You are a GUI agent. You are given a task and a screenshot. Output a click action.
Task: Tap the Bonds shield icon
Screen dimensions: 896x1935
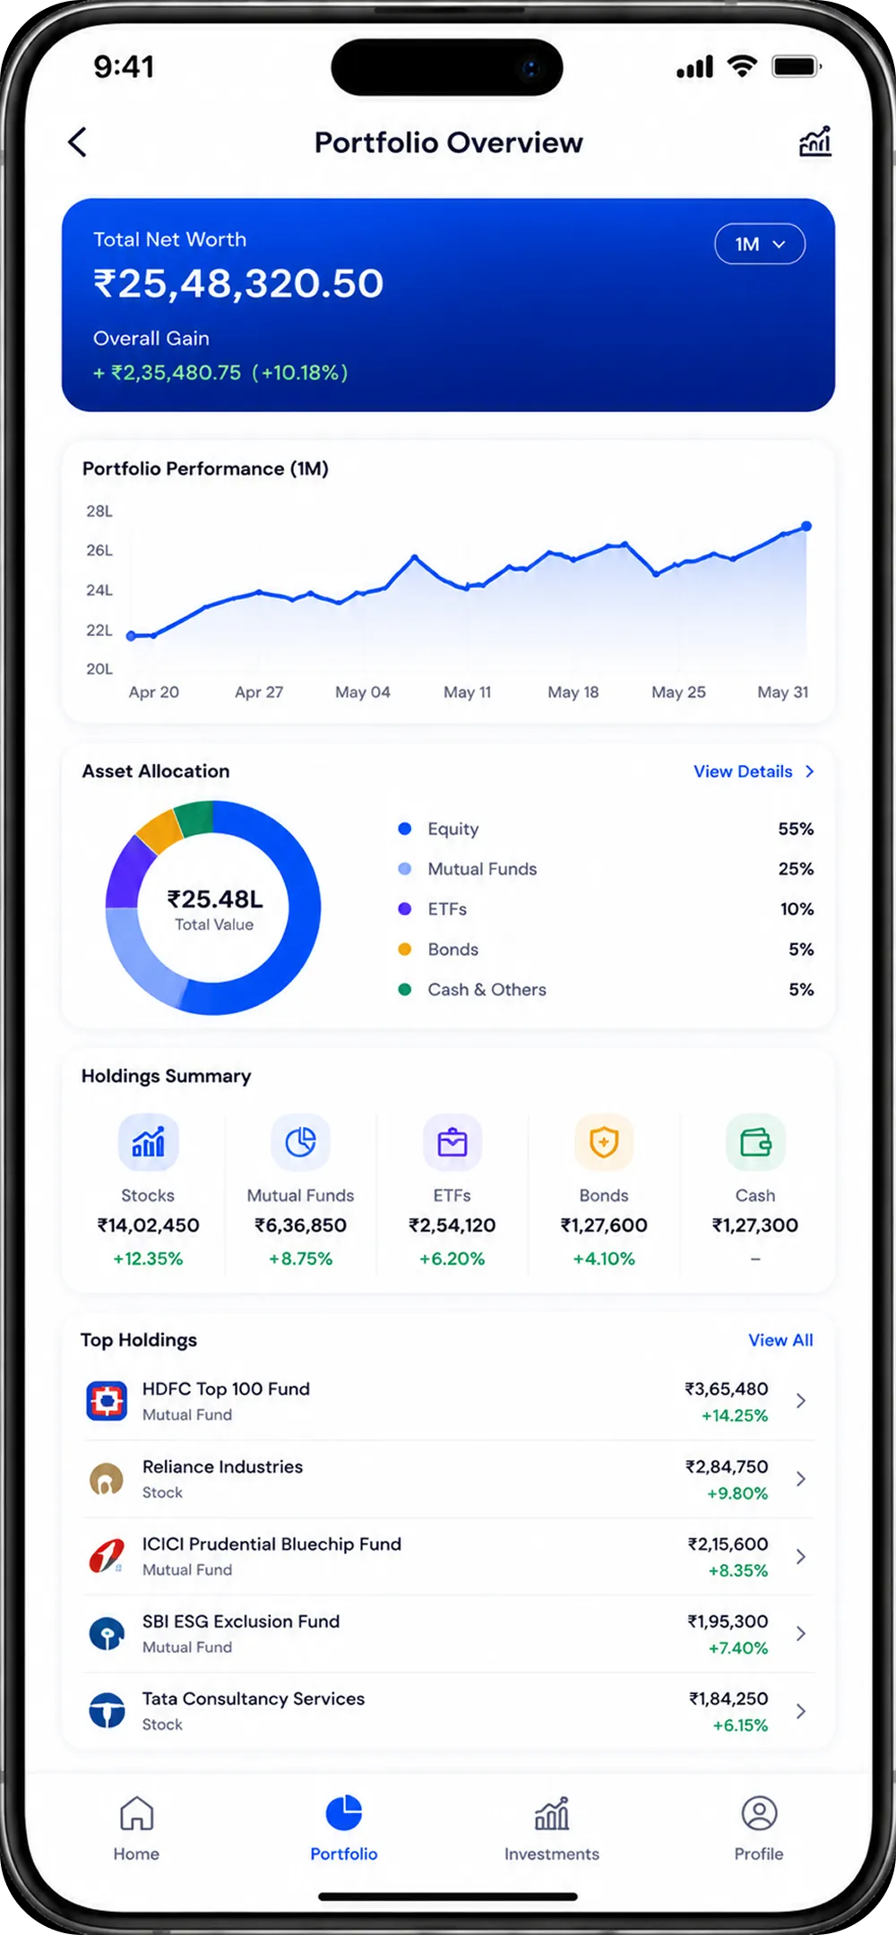click(x=604, y=1142)
